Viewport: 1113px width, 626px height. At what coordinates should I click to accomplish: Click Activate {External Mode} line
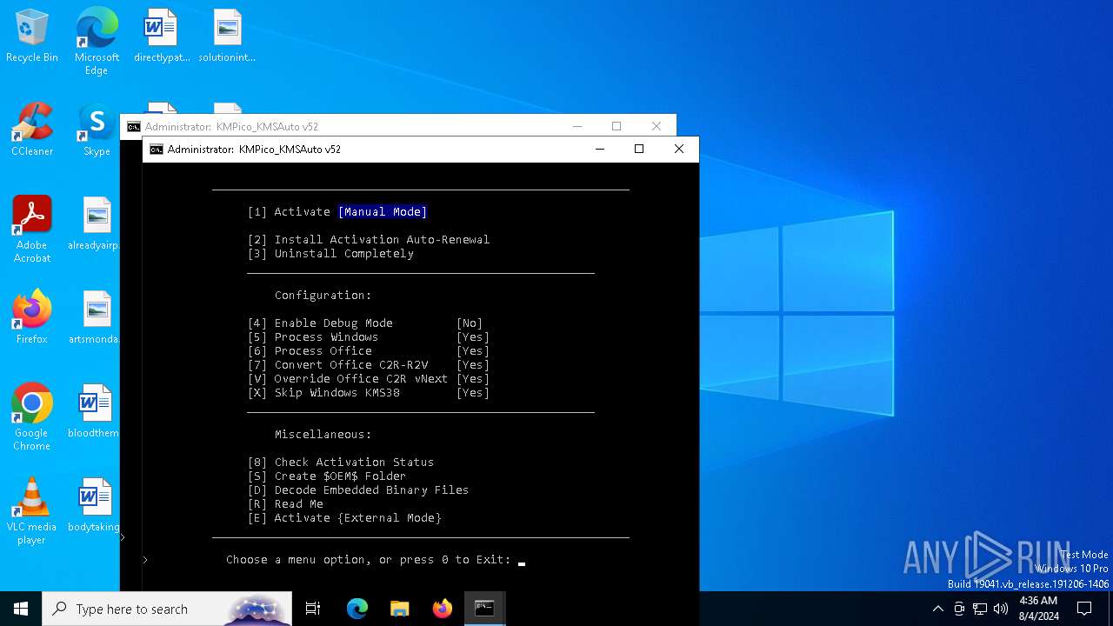point(344,518)
